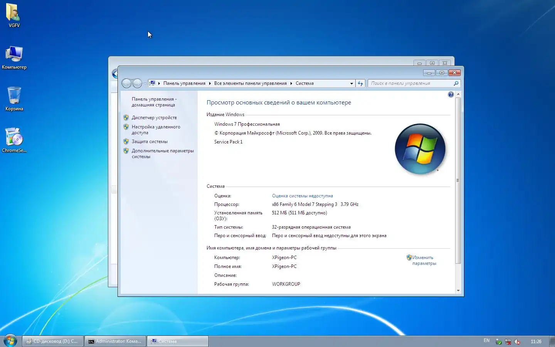Click the Back button of the background window
555x347 pixels.
pyautogui.click(x=114, y=73)
